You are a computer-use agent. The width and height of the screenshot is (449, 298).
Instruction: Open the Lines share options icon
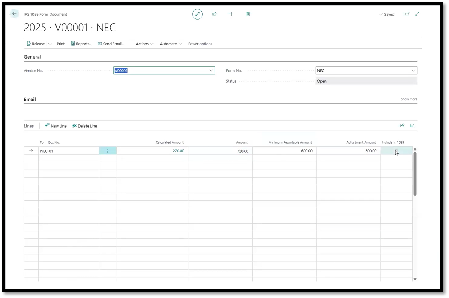tap(402, 125)
